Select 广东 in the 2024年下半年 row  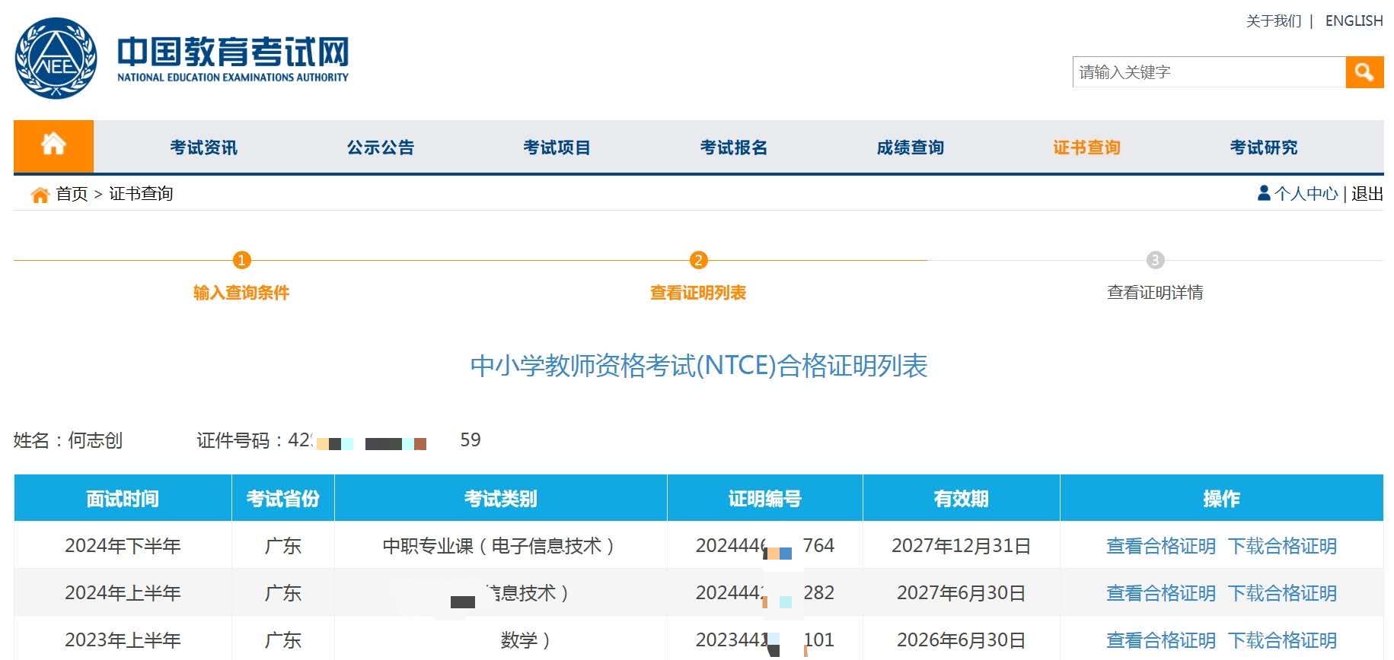[283, 546]
